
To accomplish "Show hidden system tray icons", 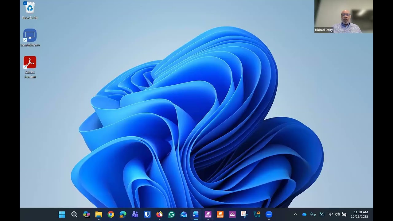I will tap(295, 215).
